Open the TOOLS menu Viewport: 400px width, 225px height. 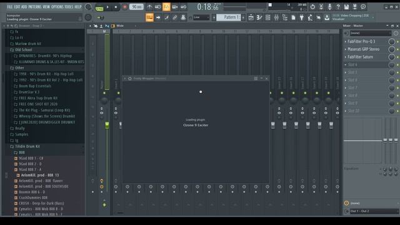69,7
